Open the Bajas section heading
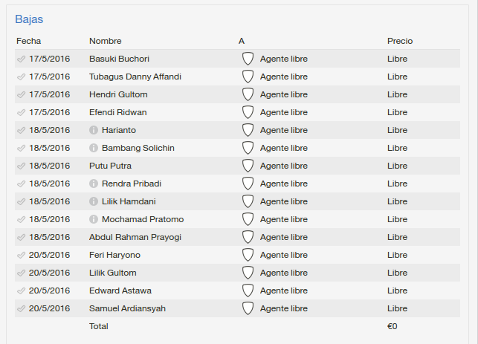 pyautogui.click(x=29, y=19)
